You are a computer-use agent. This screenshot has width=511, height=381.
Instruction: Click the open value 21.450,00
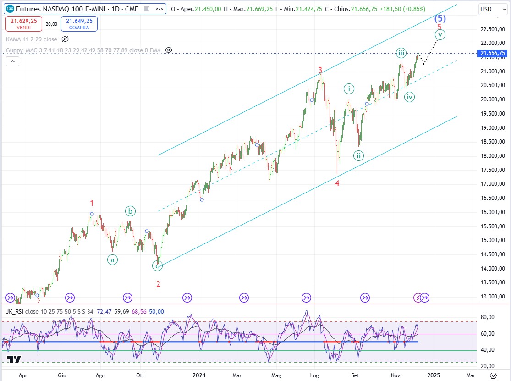coord(208,9)
